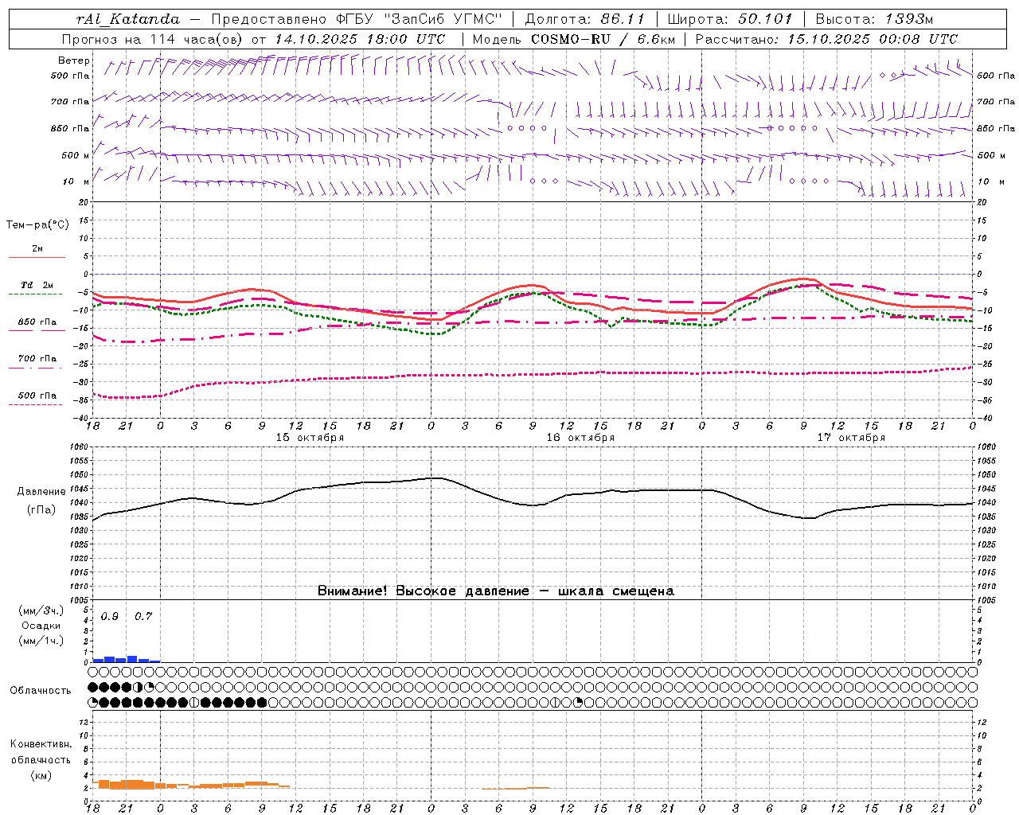The image size is (1019, 815).
Task: Click the left 700 гПа wind level label
Action: tap(70, 102)
